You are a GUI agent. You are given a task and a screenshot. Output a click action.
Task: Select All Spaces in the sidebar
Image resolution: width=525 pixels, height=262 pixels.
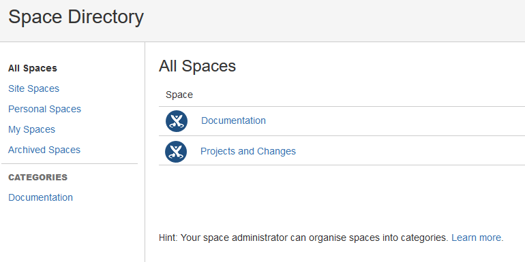coord(33,68)
